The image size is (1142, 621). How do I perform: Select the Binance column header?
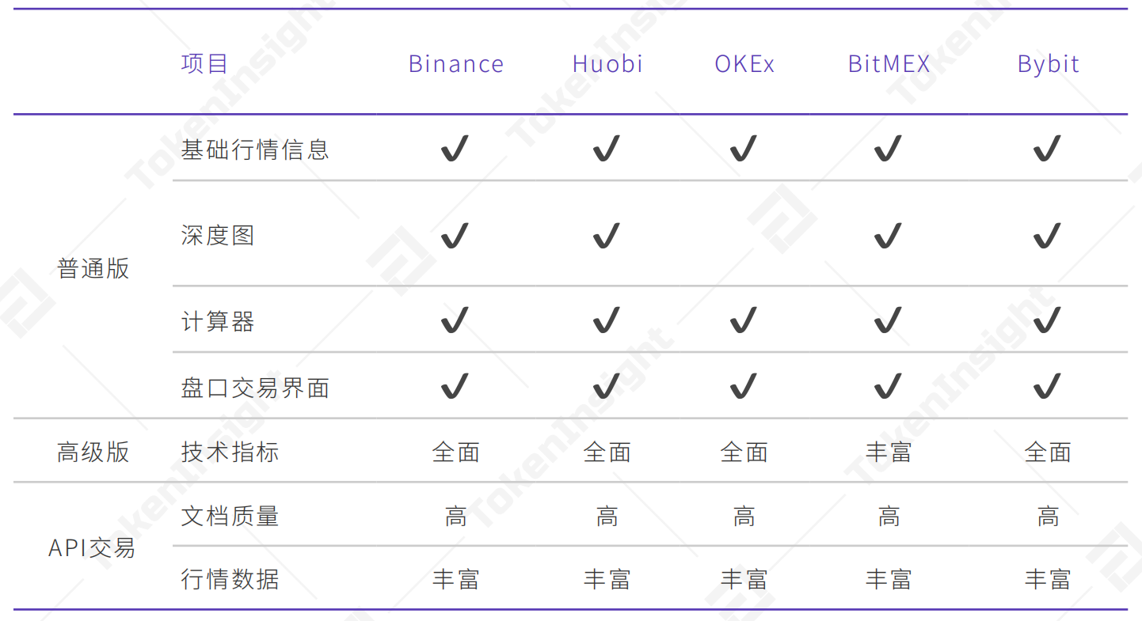point(456,64)
